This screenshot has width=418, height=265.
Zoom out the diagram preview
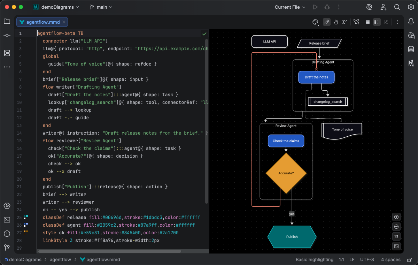tap(396, 227)
